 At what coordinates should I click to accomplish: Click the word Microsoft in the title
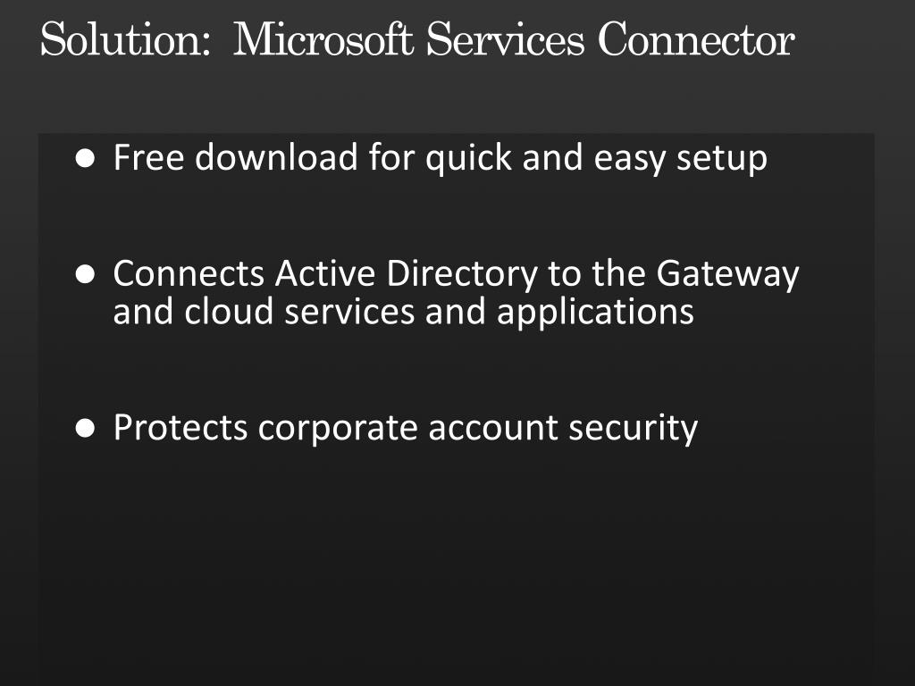(x=323, y=39)
